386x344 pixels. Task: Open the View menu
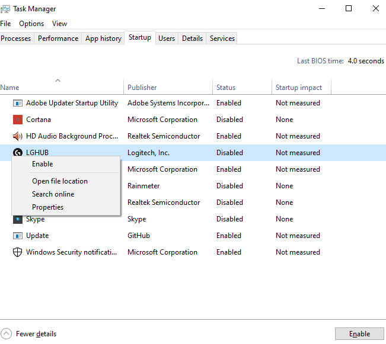click(x=59, y=24)
